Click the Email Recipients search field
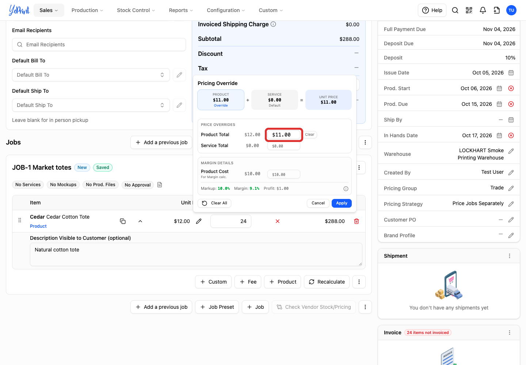The height and width of the screenshot is (365, 526). click(99, 45)
